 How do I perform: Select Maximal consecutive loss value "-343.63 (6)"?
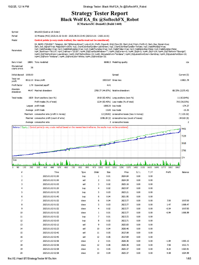(x=184, y=118)
